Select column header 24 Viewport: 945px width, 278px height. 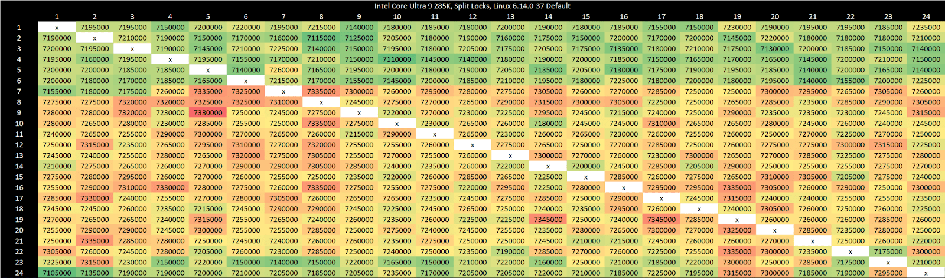(926, 16)
